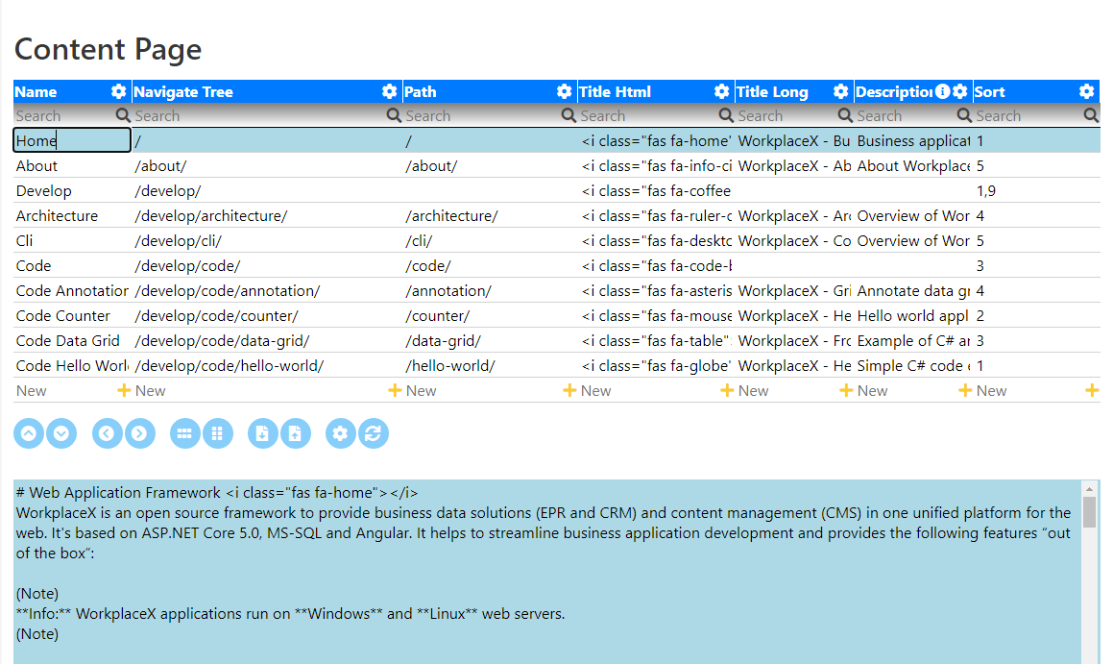Open the Name column gear settings
Screen dimensions: 1113x664
[x=118, y=91]
